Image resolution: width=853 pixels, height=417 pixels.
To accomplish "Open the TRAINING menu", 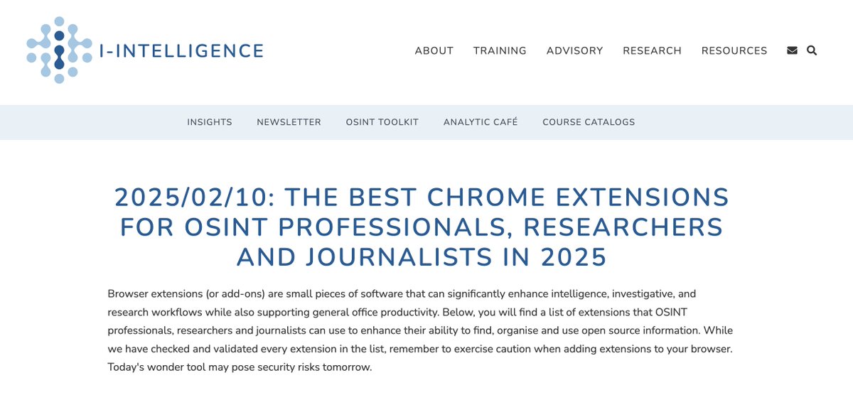I will (500, 50).
